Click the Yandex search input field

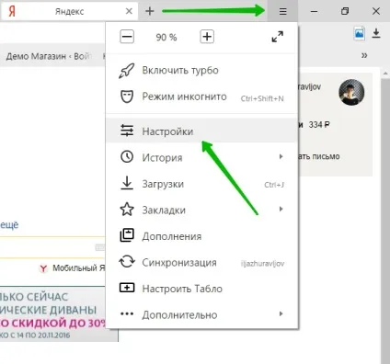click(x=52, y=247)
